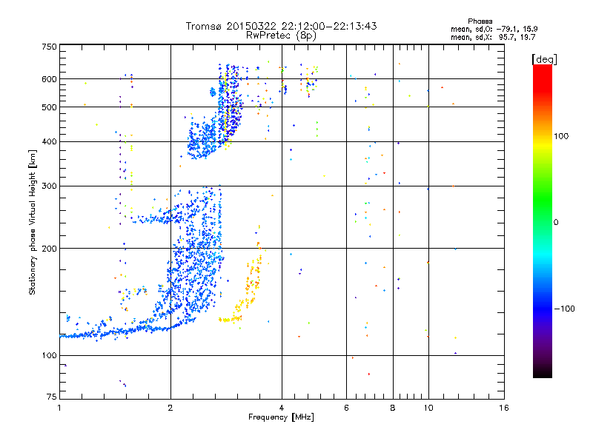593x444 pixels.
Task: Click the 'Stationary phase Virtual Height [km]' axis label
Action: point(32,223)
